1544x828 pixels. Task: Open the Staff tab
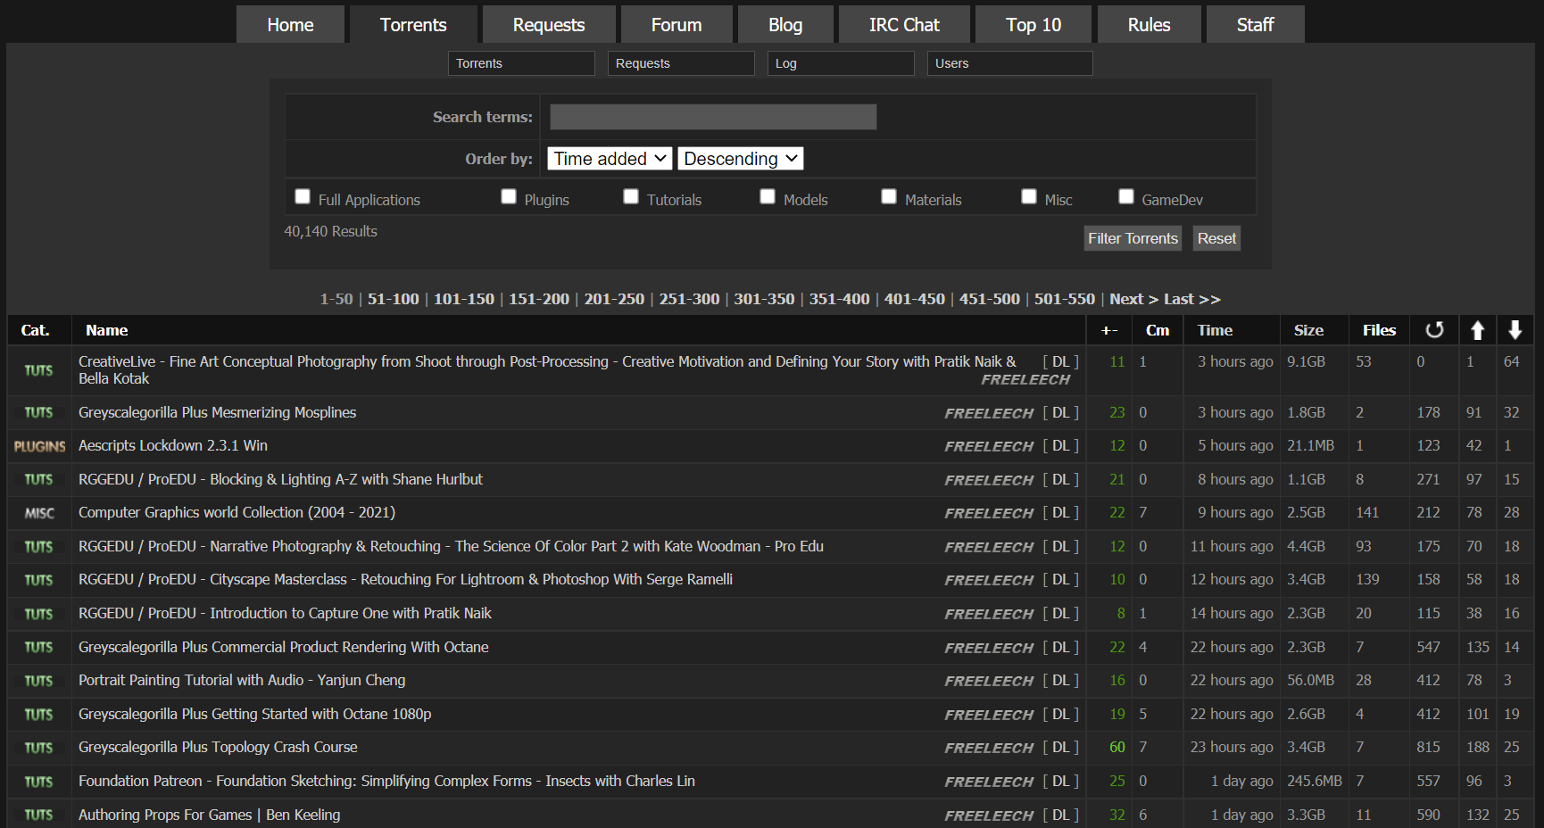coord(1255,25)
